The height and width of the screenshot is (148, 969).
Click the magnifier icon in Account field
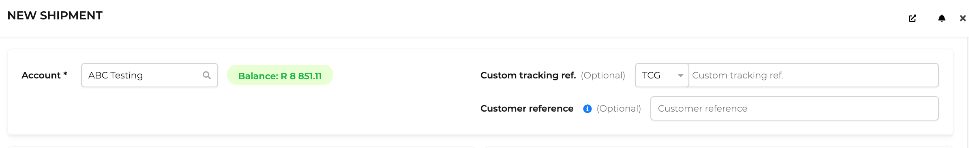coord(207,75)
